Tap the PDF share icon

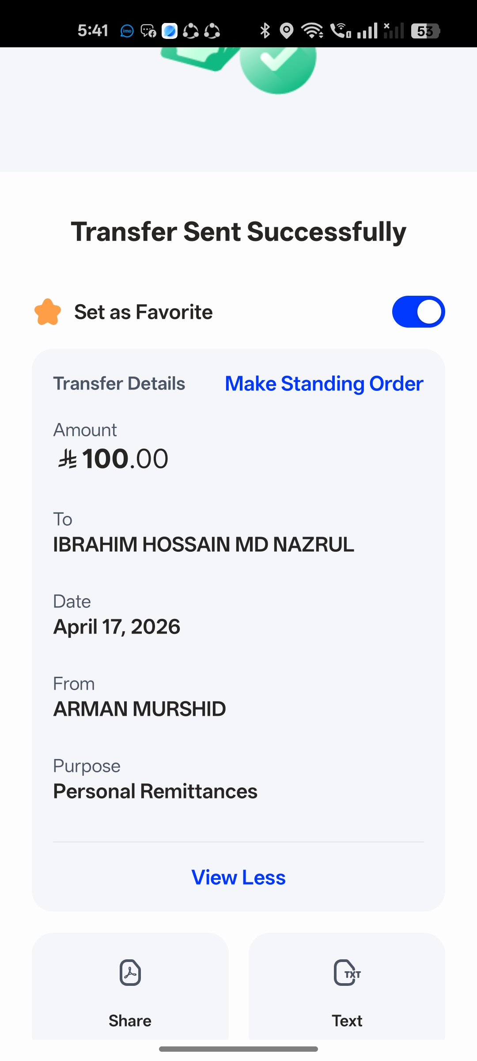[x=130, y=973]
